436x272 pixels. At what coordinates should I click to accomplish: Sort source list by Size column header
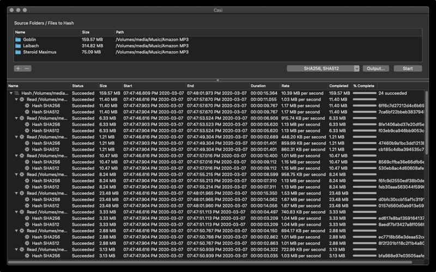[86, 32]
